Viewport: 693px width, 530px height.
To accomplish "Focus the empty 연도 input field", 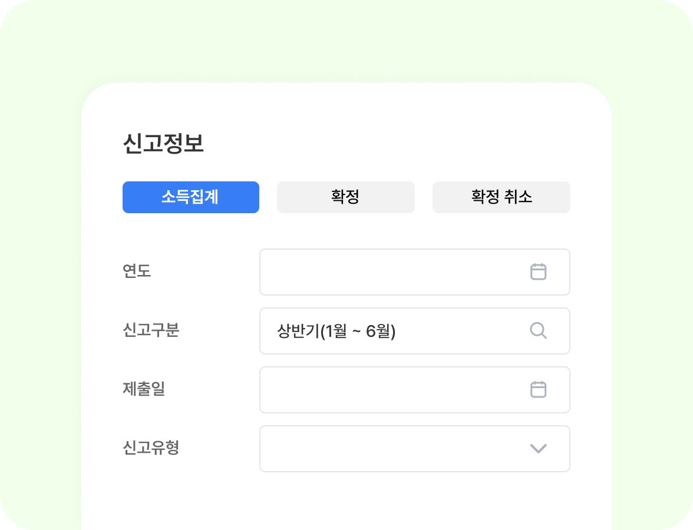I will 389,272.
